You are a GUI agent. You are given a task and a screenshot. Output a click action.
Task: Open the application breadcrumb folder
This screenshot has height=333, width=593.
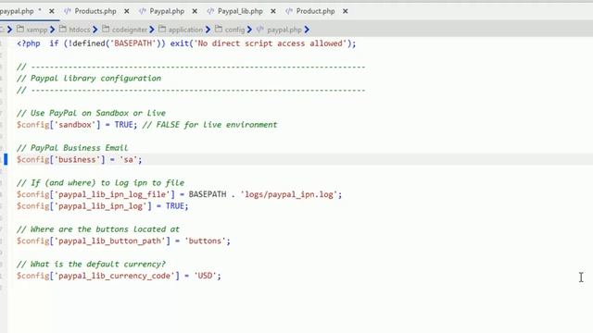tap(185, 30)
